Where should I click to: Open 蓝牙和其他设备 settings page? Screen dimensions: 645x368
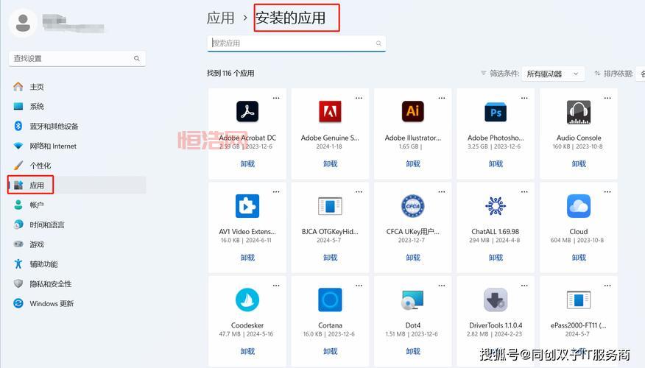click(54, 126)
